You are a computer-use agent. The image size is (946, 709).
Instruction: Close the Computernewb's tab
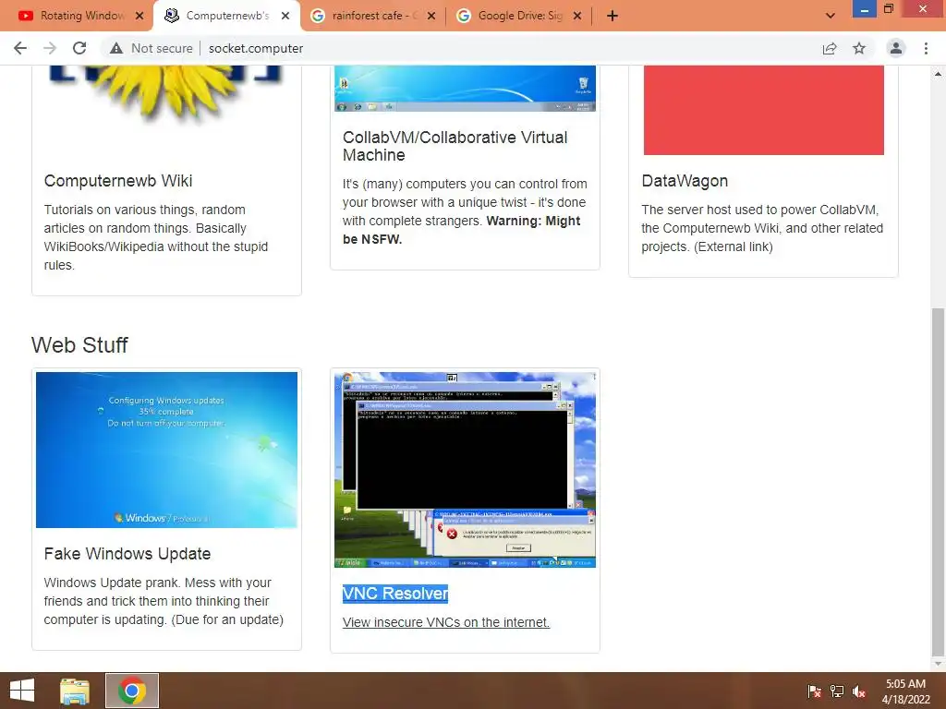(x=285, y=16)
